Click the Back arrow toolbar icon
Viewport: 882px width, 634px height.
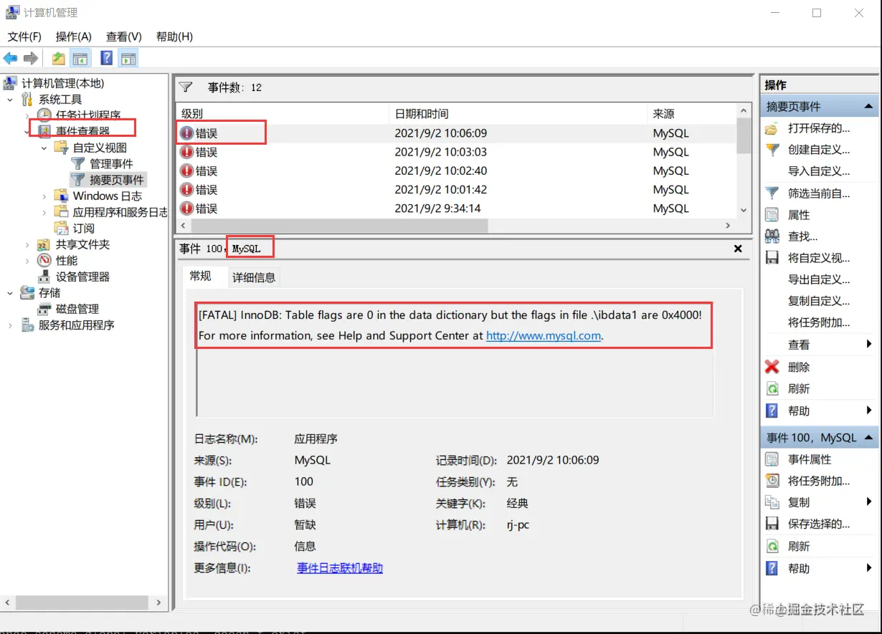(x=11, y=59)
